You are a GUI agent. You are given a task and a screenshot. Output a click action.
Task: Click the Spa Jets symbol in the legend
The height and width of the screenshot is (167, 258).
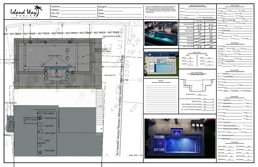point(40,125)
